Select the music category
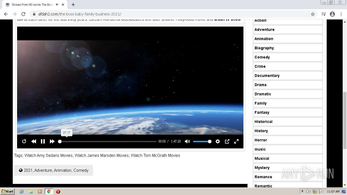This screenshot has height=195, width=347. [x=288, y=149]
